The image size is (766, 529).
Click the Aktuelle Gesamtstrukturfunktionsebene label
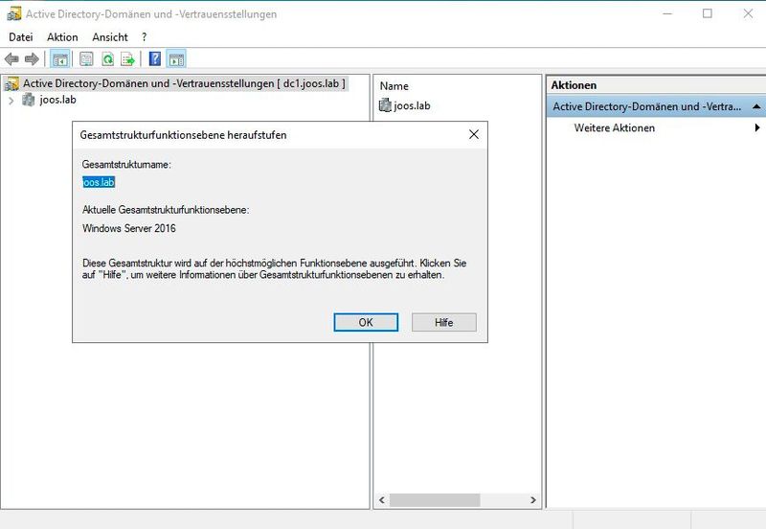pyautogui.click(x=166, y=210)
